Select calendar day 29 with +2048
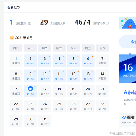 [16, 121]
